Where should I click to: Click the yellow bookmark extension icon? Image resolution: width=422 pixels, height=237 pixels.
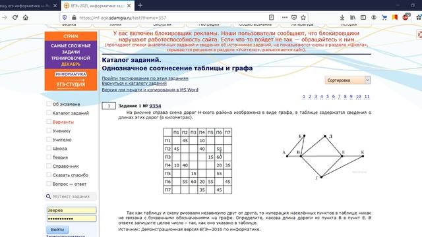pyautogui.click(x=395, y=18)
